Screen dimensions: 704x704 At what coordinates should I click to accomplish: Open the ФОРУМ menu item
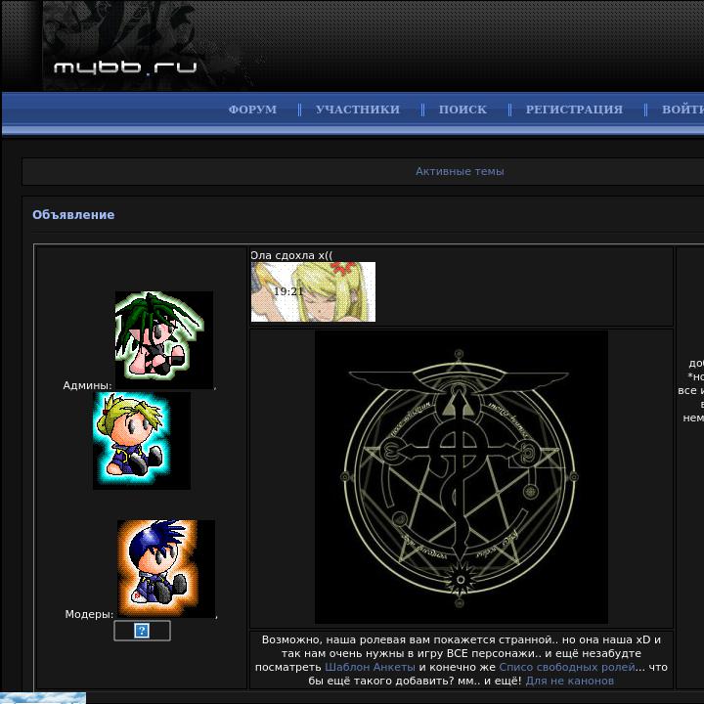(252, 110)
